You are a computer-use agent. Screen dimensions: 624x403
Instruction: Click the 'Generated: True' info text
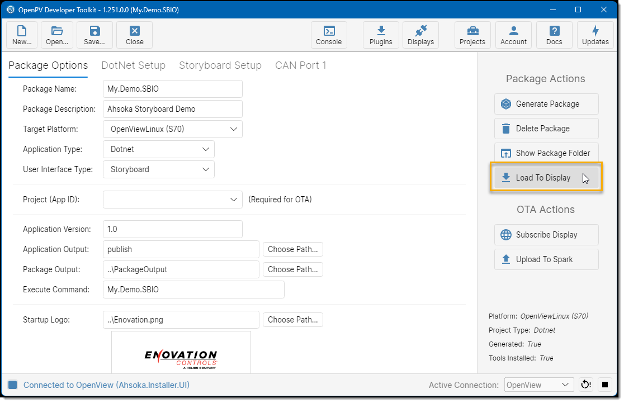coord(515,344)
